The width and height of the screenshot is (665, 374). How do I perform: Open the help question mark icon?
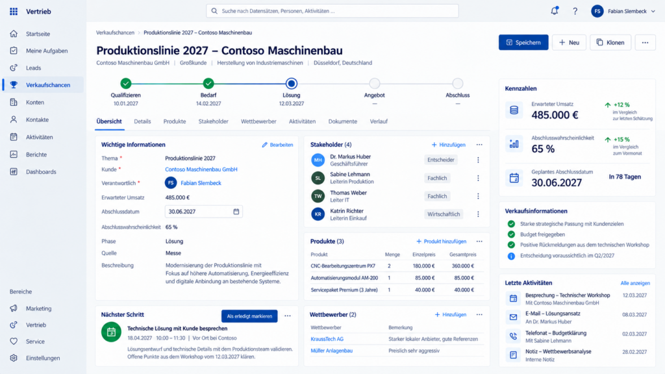tap(575, 12)
